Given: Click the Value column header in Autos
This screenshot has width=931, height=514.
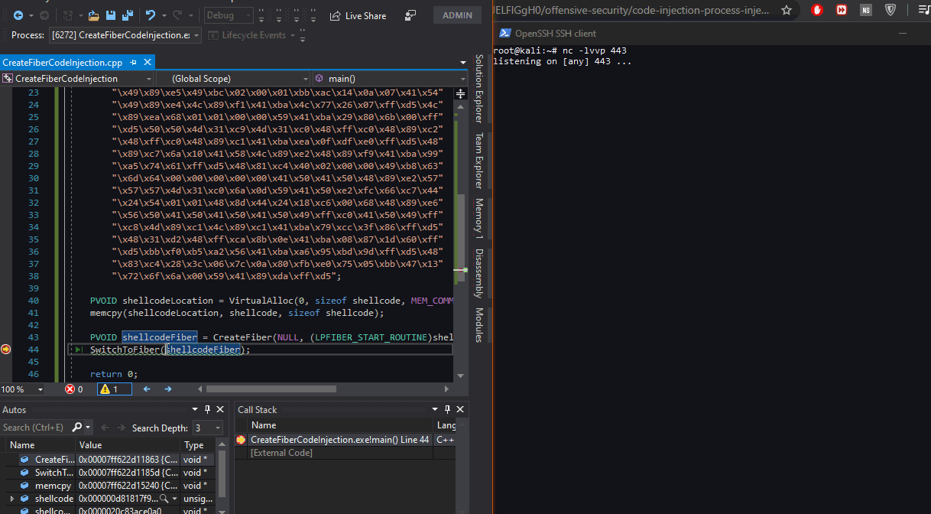Looking at the screenshot, I should (x=128, y=445).
